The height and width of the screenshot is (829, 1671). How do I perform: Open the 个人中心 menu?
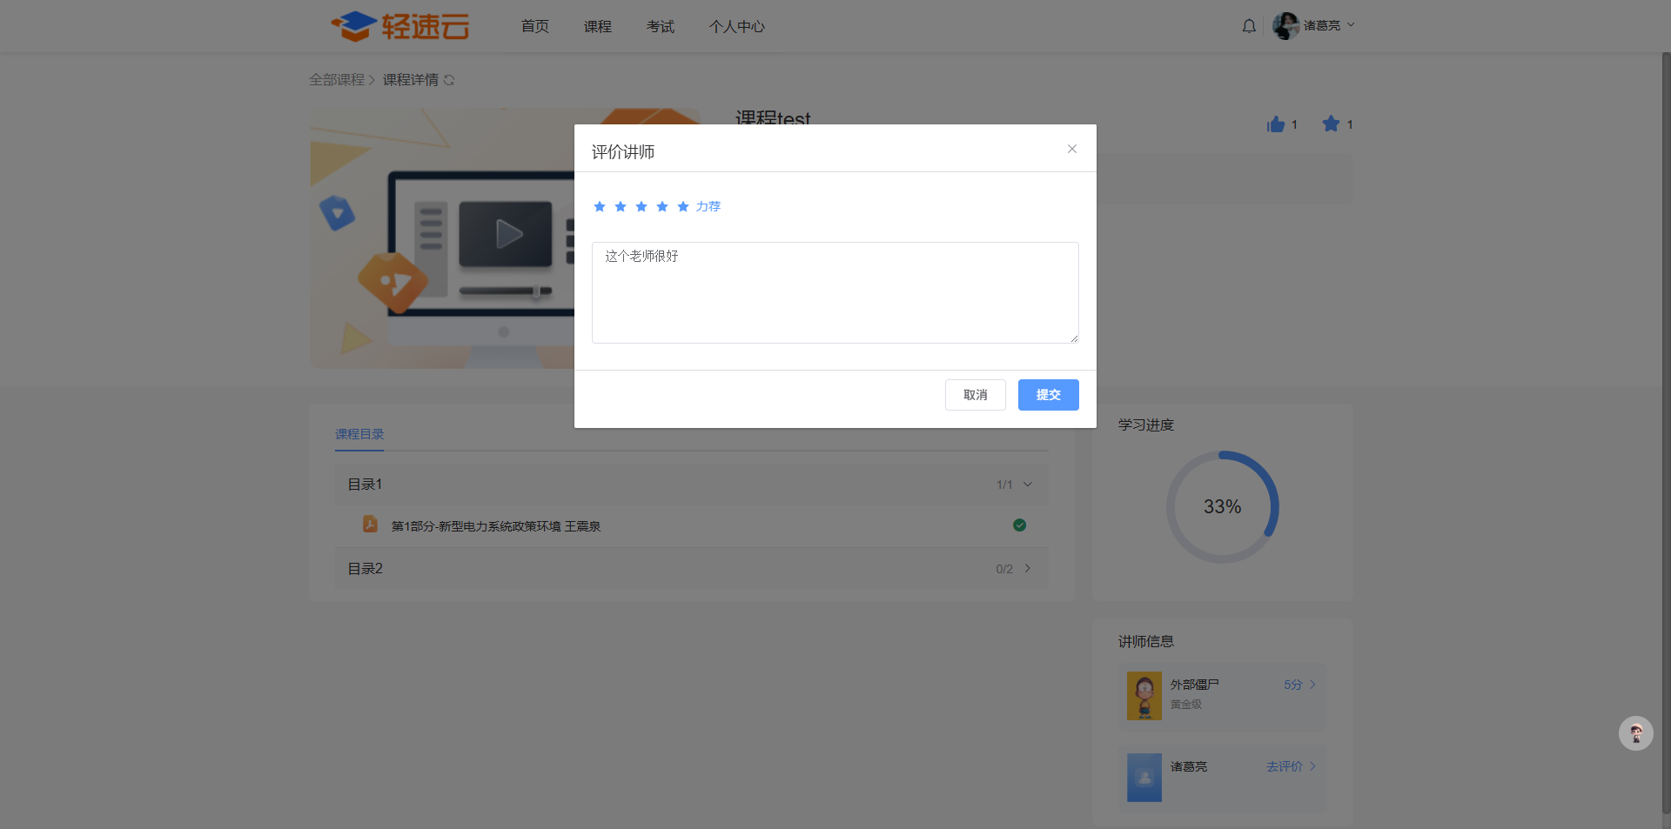coord(736,27)
